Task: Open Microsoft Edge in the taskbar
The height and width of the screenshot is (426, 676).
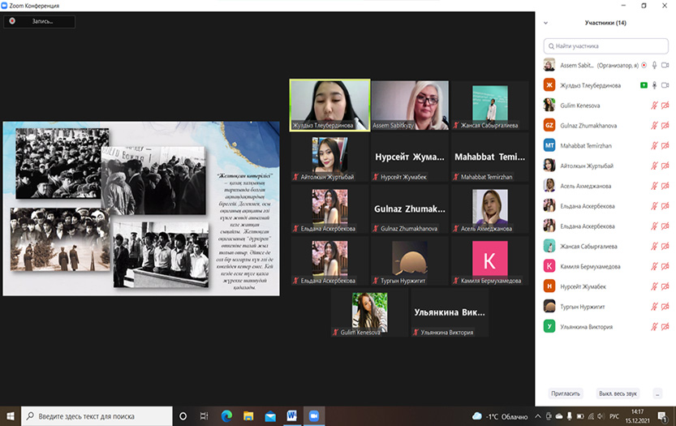Action: pos(226,416)
